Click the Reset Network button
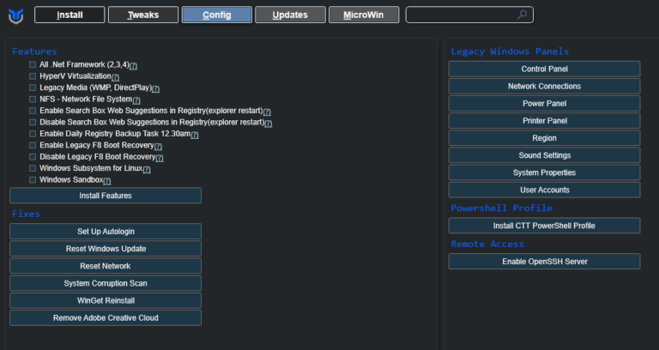The height and width of the screenshot is (350, 659). [106, 266]
